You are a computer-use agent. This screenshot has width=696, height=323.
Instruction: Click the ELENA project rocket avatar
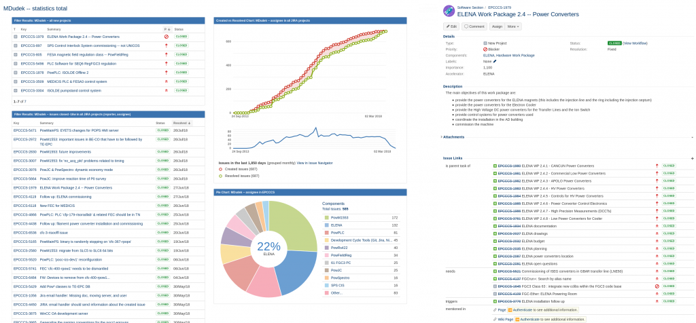(x=449, y=12)
